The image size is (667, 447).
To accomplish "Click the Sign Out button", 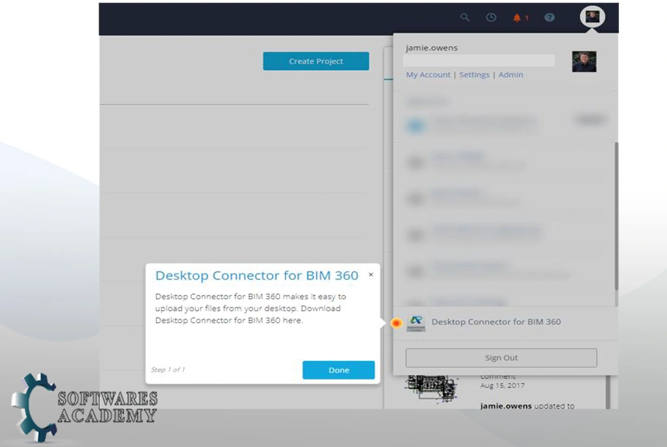I will pos(501,358).
